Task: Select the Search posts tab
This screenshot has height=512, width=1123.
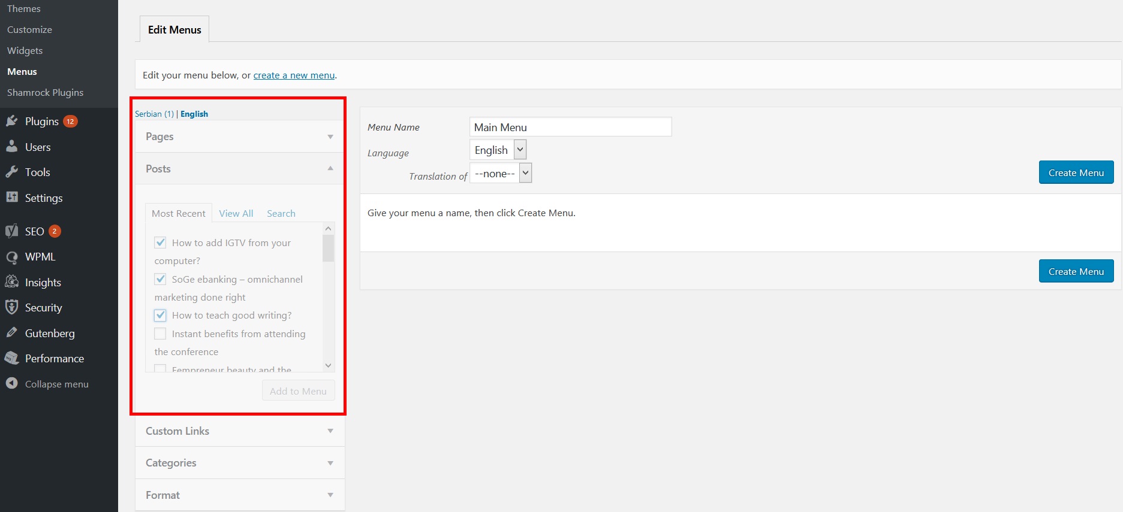Action: coord(281,213)
